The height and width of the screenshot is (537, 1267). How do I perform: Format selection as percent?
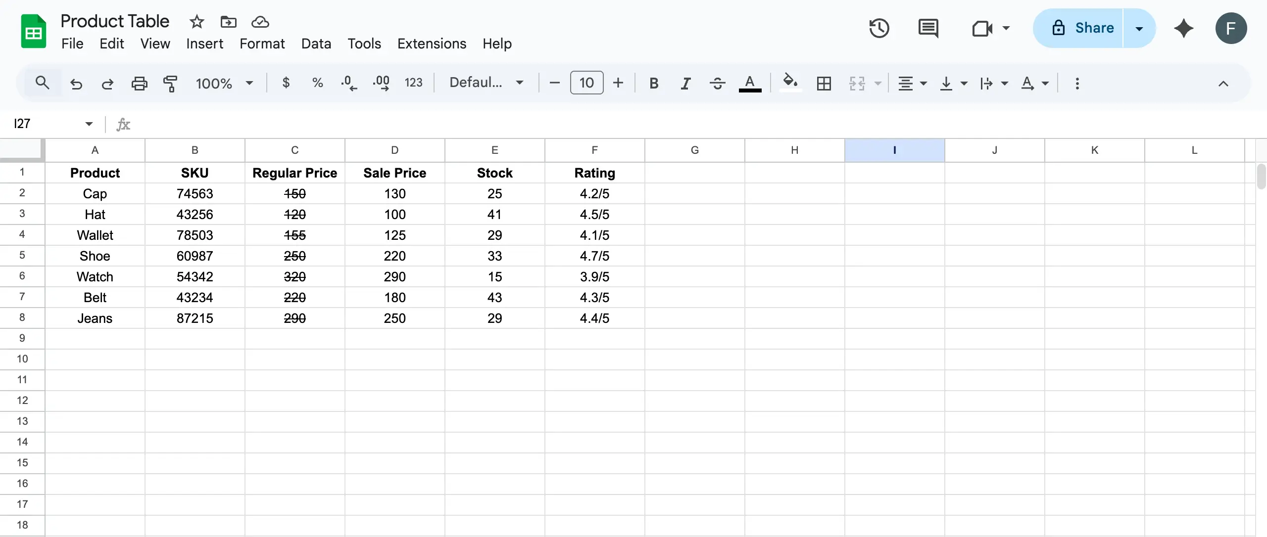click(317, 83)
